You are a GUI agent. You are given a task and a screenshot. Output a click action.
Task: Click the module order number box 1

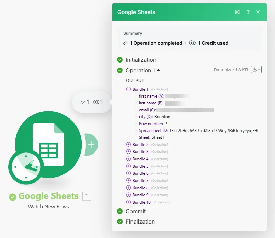click(87, 196)
